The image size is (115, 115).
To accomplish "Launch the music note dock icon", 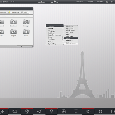I will point(88,112).
